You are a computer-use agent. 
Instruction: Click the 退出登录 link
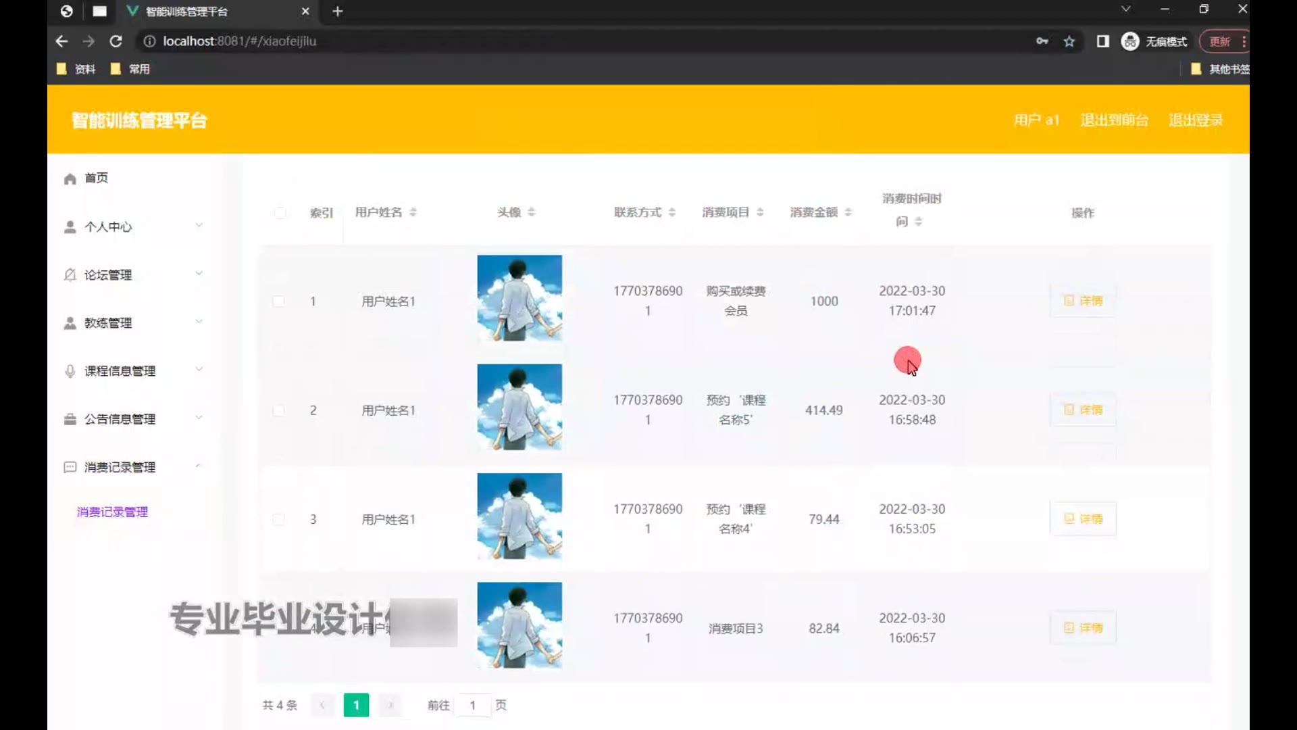click(x=1195, y=120)
